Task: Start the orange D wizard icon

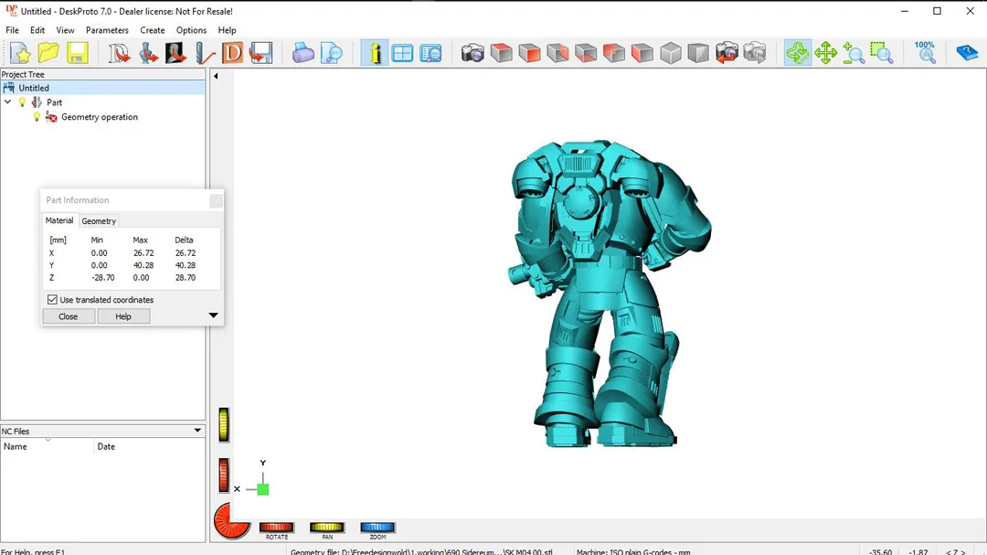Action: pos(232,53)
